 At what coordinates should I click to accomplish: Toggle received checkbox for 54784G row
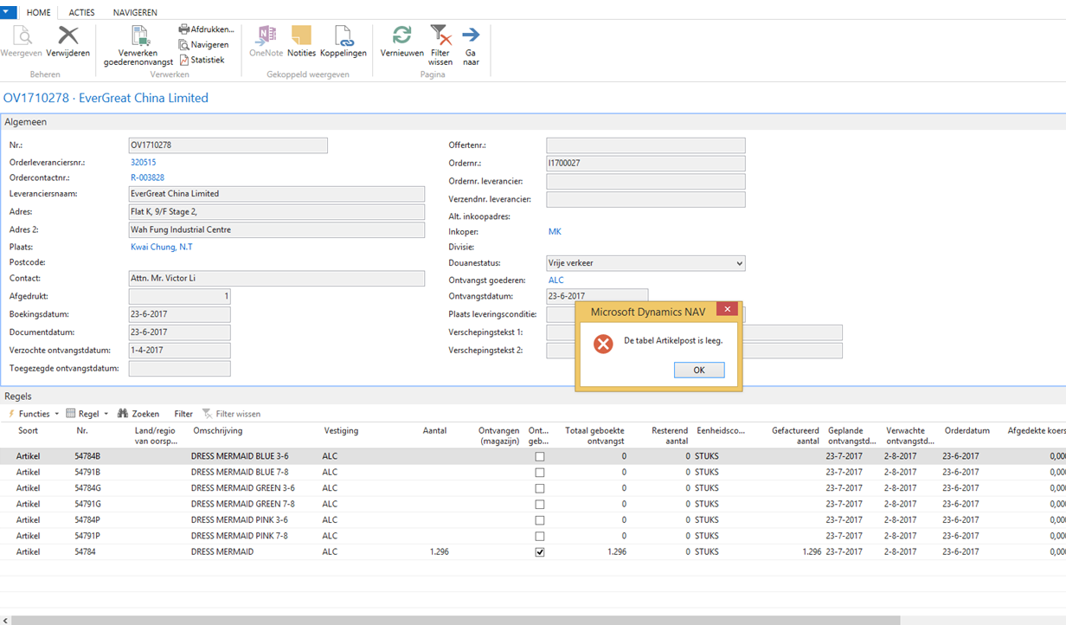540,488
